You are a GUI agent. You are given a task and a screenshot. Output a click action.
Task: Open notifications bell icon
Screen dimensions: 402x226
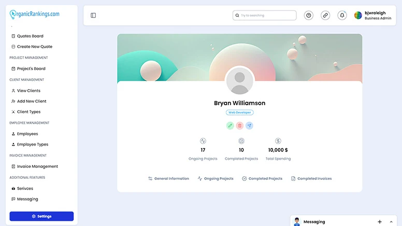click(342, 16)
